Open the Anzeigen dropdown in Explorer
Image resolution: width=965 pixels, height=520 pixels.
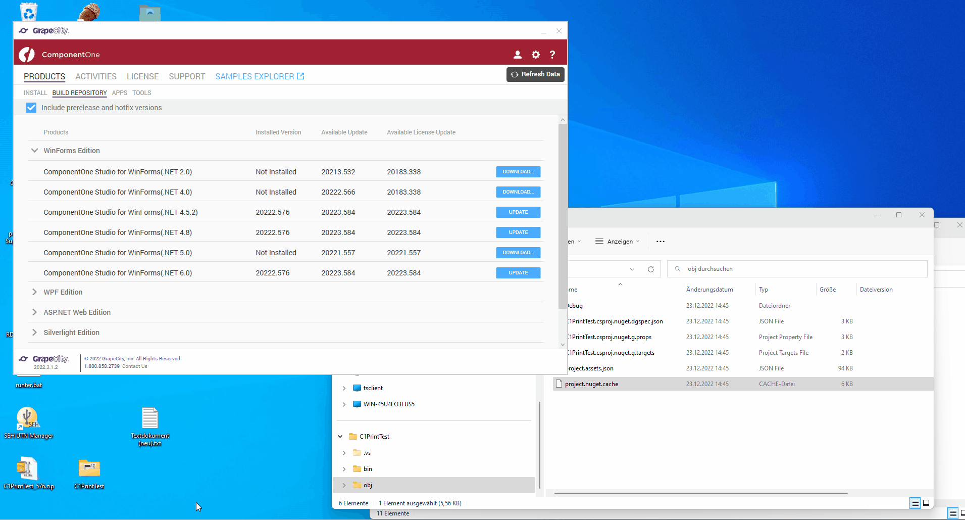[618, 242]
